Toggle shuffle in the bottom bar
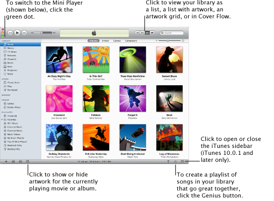Screen dimensions: 274x201 point(13,161)
